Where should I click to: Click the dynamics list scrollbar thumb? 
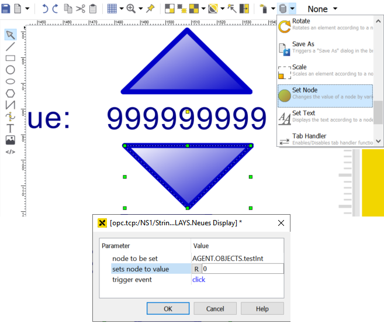[x=378, y=112]
